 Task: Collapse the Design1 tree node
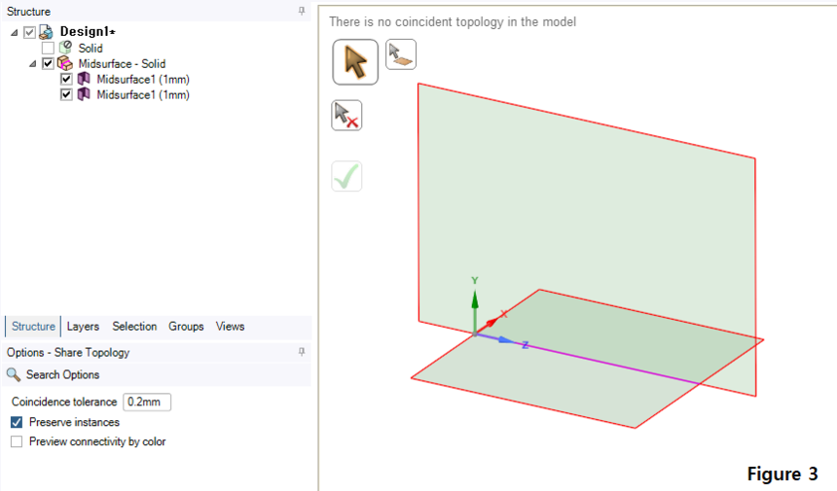point(15,33)
